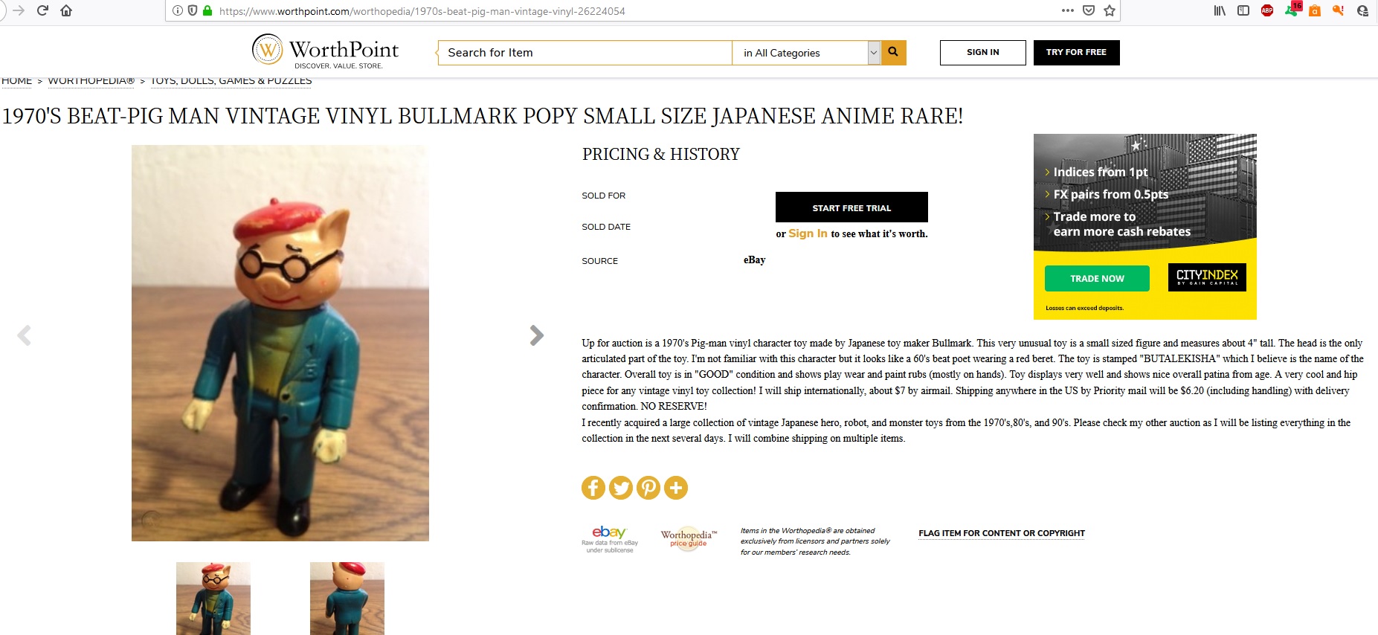Share item on Facebook
The height and width of the screenshot is (635, 1378).
[593, 488]
